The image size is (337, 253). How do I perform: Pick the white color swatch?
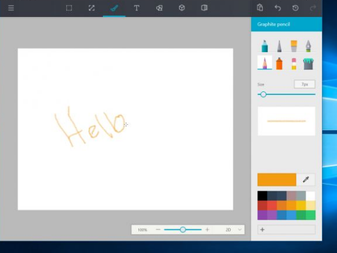(310, 196)
